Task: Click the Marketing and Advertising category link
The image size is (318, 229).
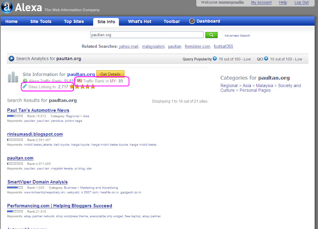Action: click(99, 188)
